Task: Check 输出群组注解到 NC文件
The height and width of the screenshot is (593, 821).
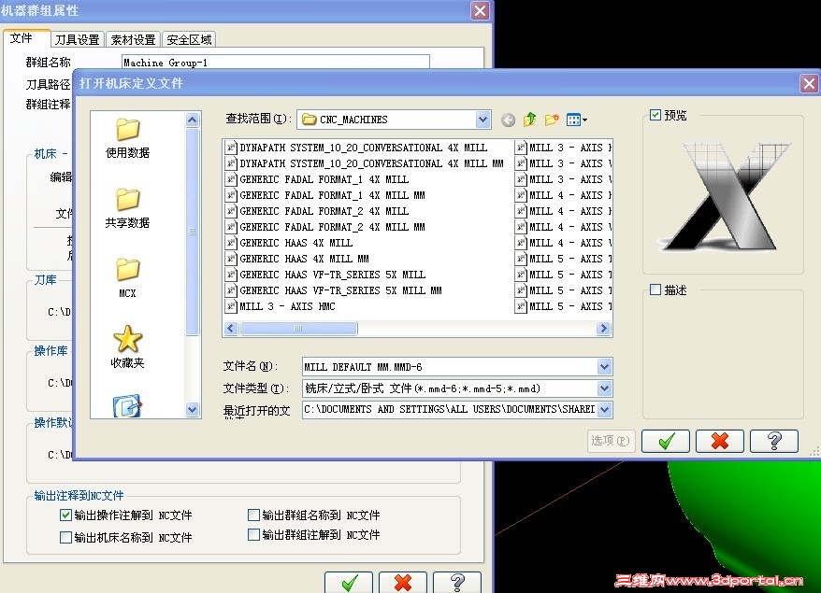Action: click(x=253, y=535)
